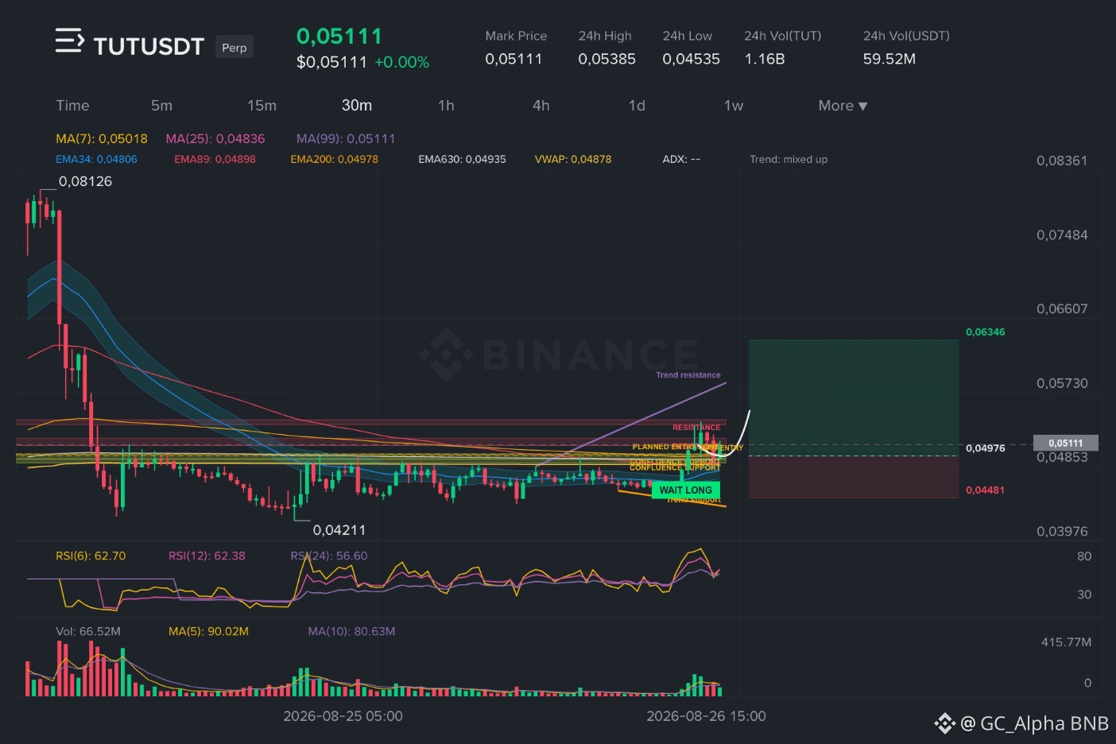The height and width of the screenshot is (744, 1116).
Task: Switch to the Time chart tab
Action: coord(72,106)
